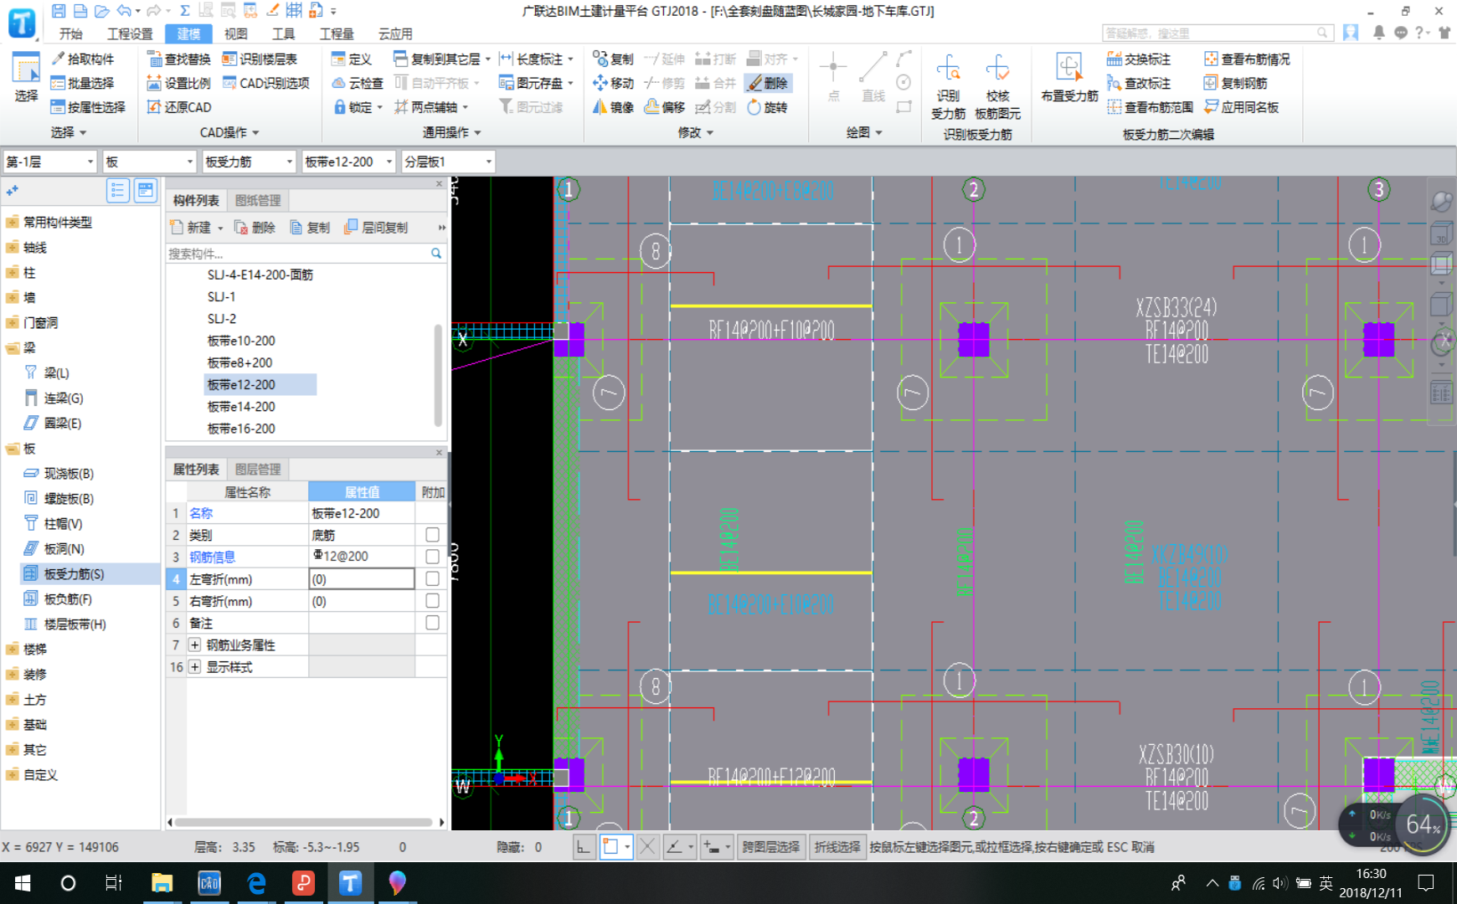The width and height of the screenshot is (1457, 904).
Task: Open the 工程设置 ribbon tab
Action: click(130, 33)
